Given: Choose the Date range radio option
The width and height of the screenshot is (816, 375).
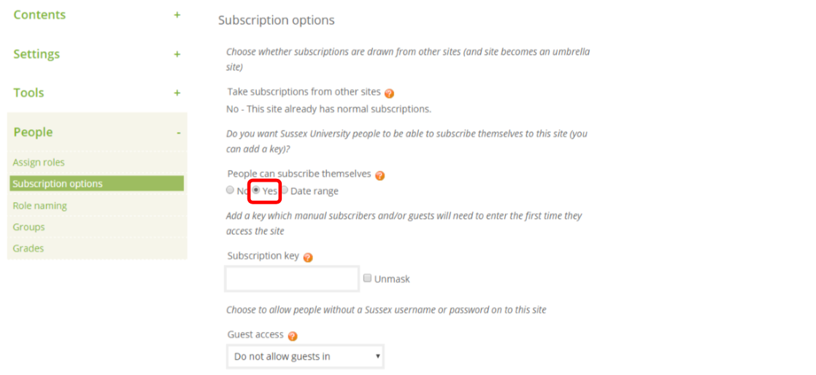Looking at the screenshot, I should pyautogui.click(x=285, y=190).
